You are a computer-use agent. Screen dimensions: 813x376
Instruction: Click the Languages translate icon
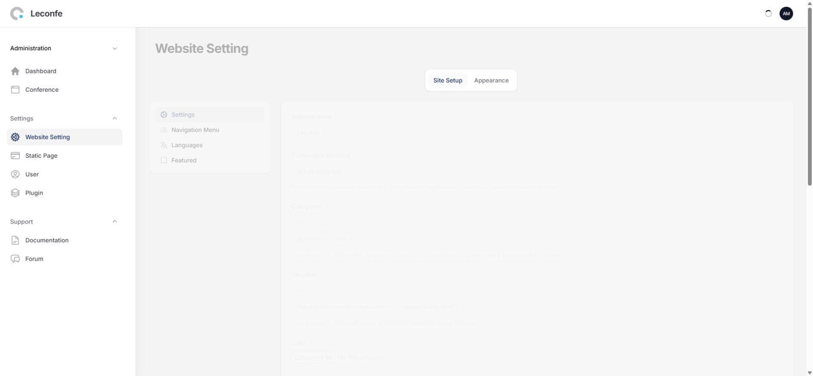(164, 145)
